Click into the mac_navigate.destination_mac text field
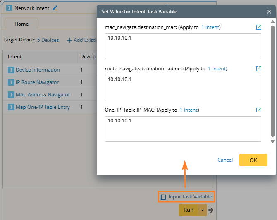The height and width of the screenshot is (220, 277). 183,46
